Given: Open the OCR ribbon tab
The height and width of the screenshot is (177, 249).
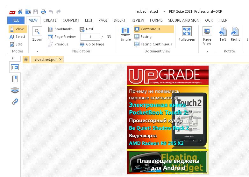Looking at the screenshot, I should click(x=209, y=20).
